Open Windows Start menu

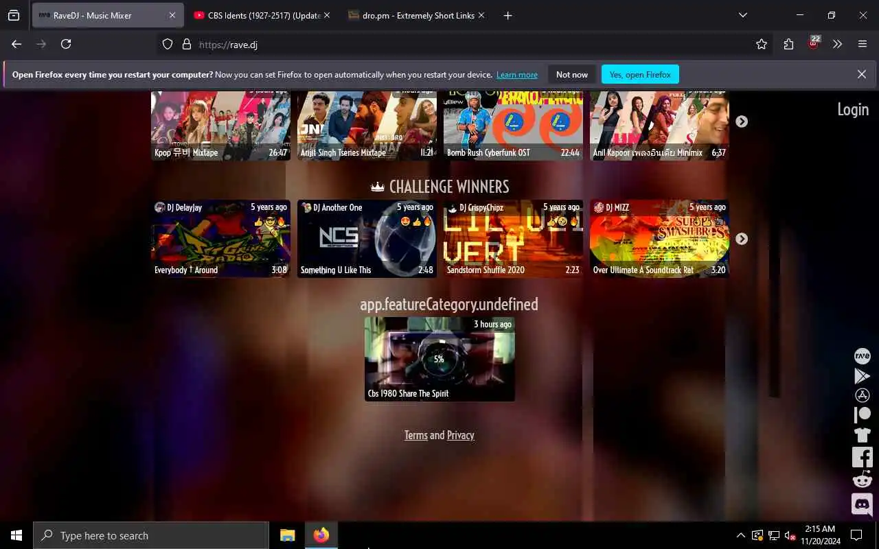[16, 535]
